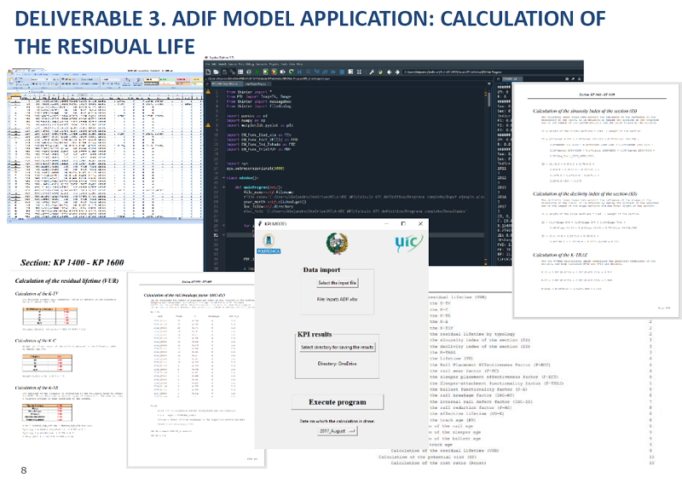682x495 pixels.
Task: Click the Fullscreen mode icon in Spyder toolbar
Action: (x=359, y=72)
